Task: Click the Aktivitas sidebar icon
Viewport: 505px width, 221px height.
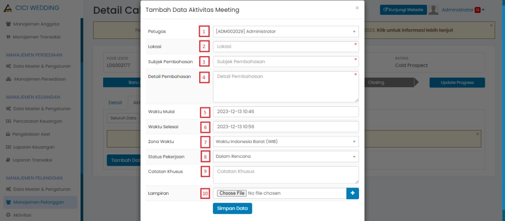Action: (8, 215)
